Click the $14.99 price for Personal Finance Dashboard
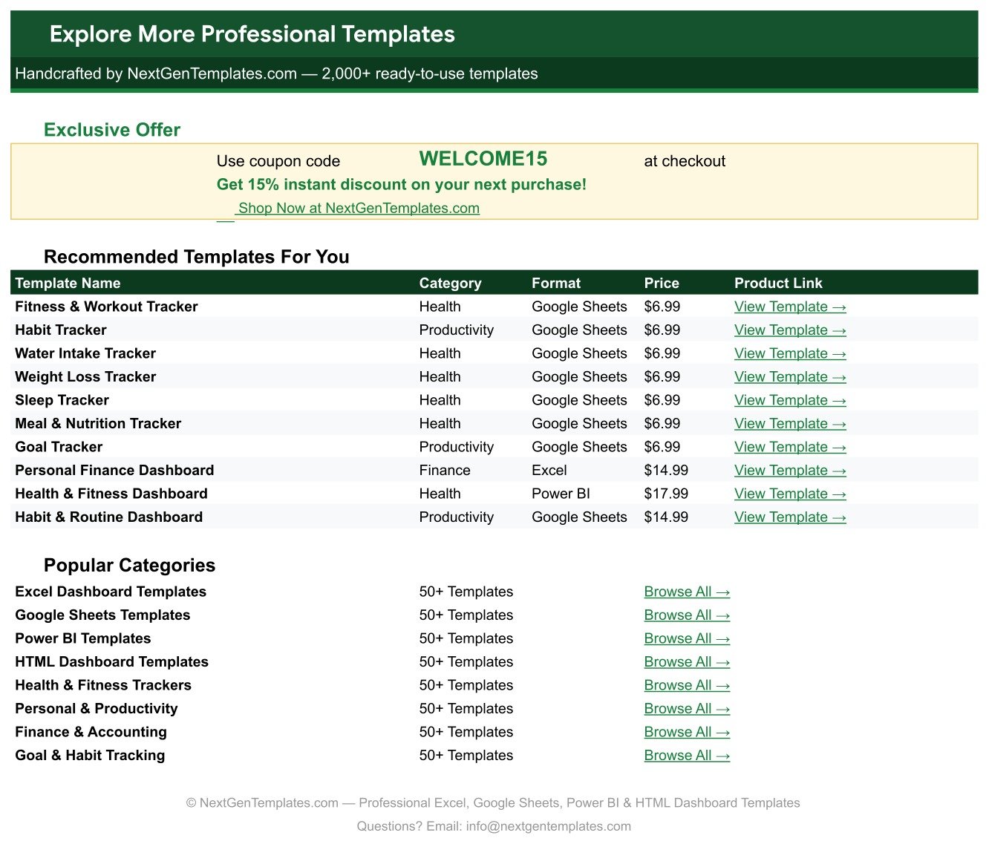989x844 pixels. click(x=666, y=471)
